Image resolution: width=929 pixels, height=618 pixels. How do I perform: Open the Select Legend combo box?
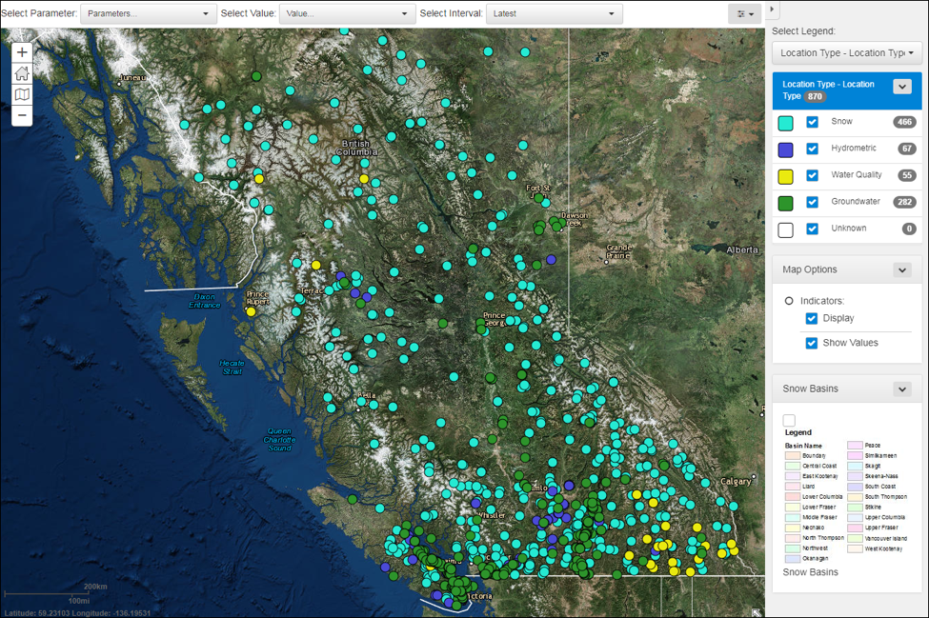846,52
